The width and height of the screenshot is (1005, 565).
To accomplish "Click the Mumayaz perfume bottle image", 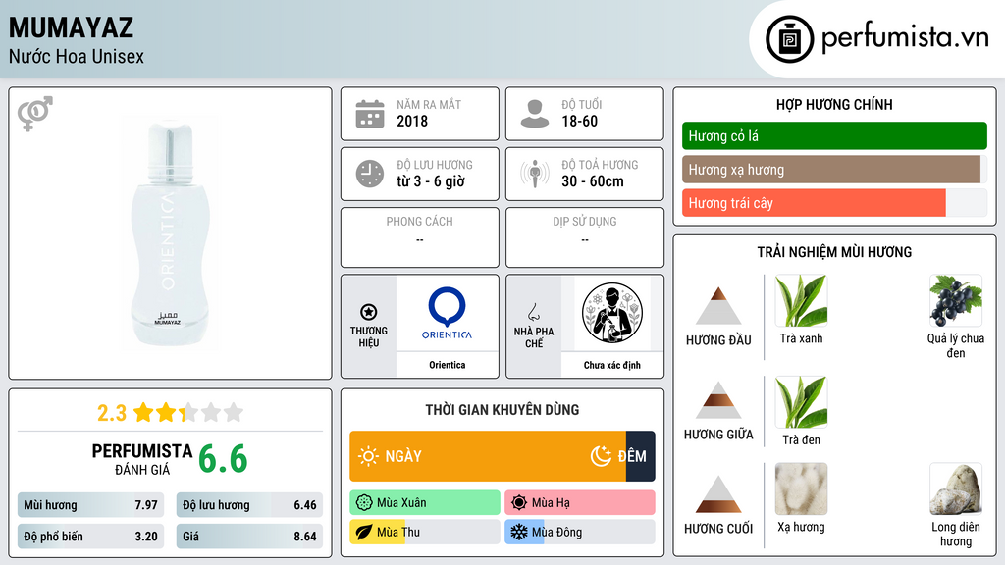I will tap(169, 234).
